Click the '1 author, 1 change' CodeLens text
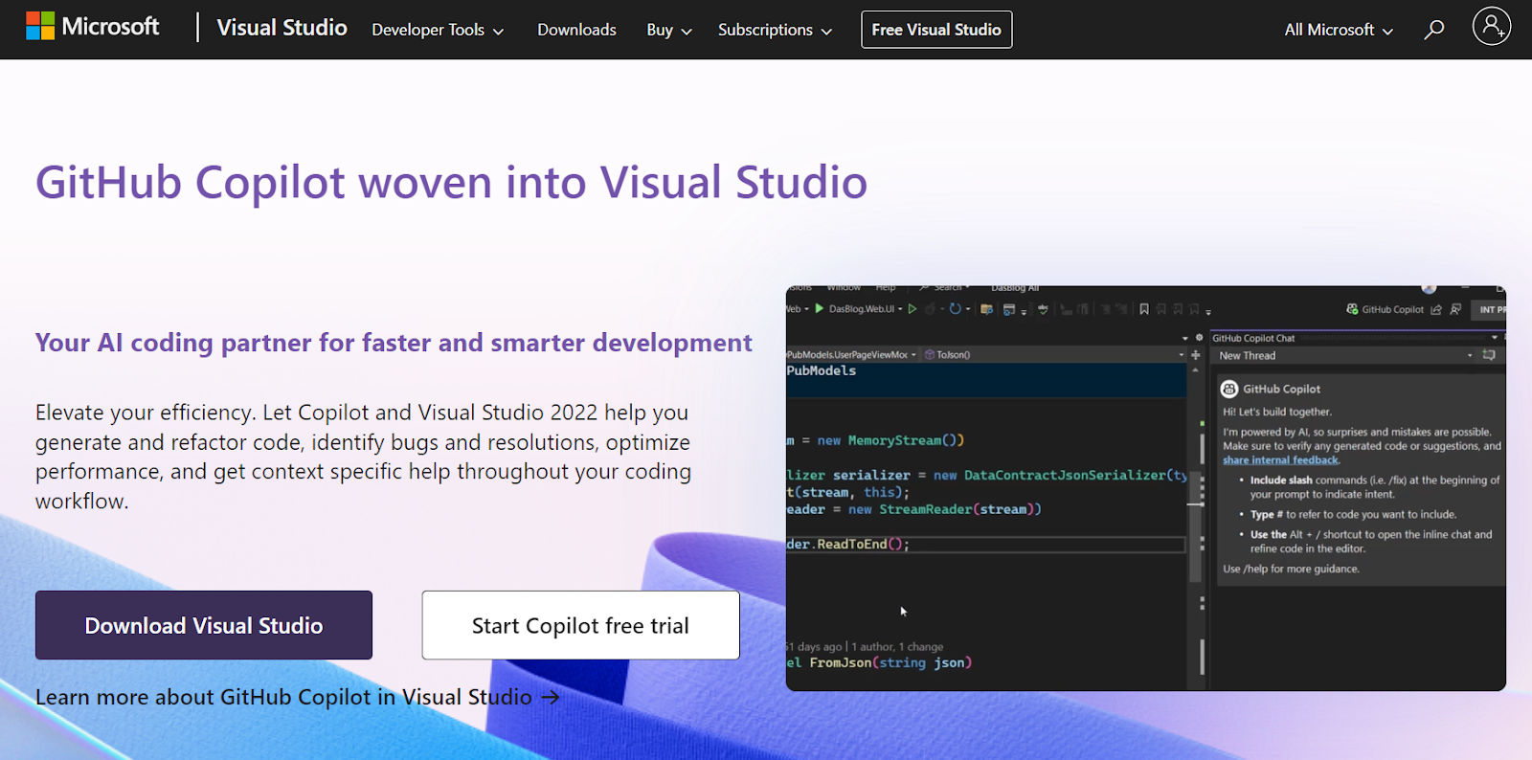 tap(897, 647)
